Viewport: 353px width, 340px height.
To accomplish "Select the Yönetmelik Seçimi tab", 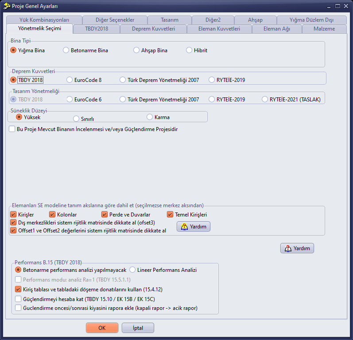I will [39, 28].
